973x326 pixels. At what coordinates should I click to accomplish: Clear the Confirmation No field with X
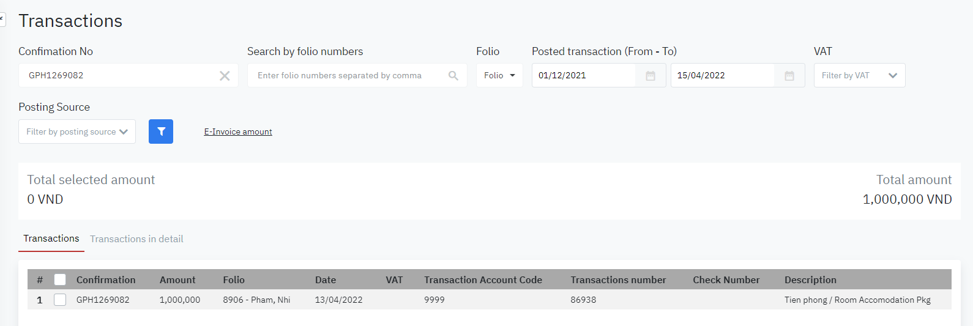coord(225,76)
